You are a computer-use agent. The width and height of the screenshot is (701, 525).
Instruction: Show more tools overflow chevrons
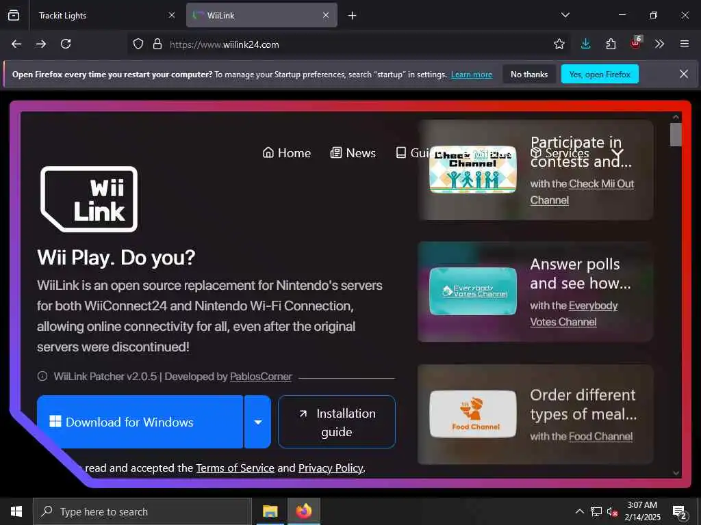pyautogui.click(x=659, y=44)
